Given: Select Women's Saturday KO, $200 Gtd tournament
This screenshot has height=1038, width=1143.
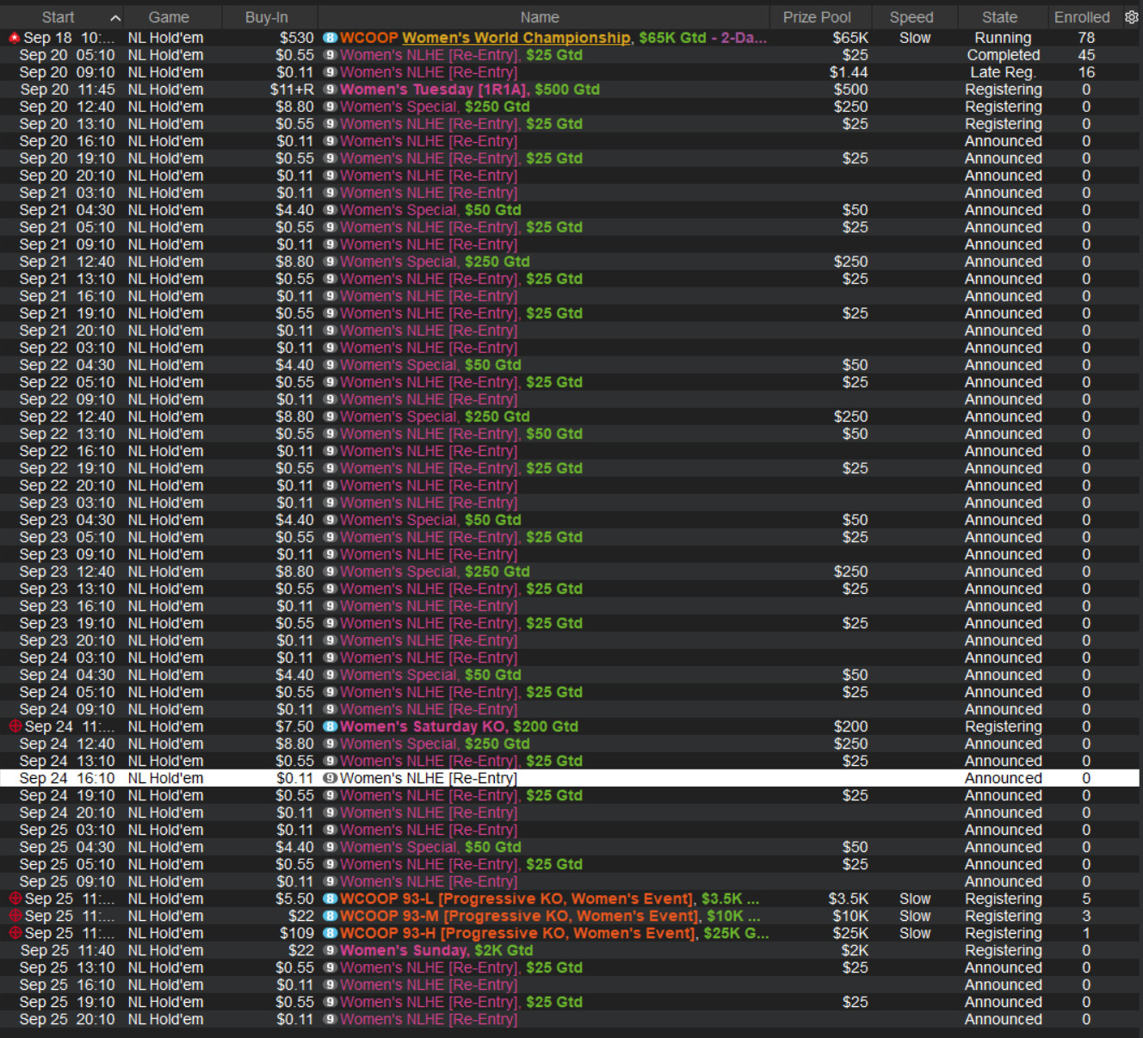Looking at the screenshot, I should (459, 726).
